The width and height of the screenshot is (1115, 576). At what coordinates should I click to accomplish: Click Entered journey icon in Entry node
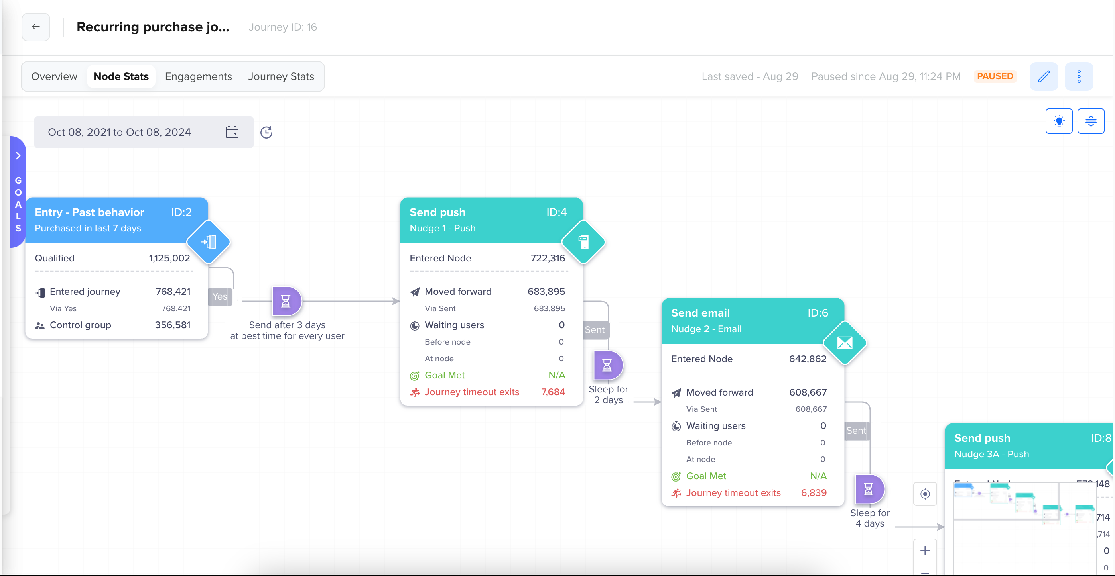(40, 293)
